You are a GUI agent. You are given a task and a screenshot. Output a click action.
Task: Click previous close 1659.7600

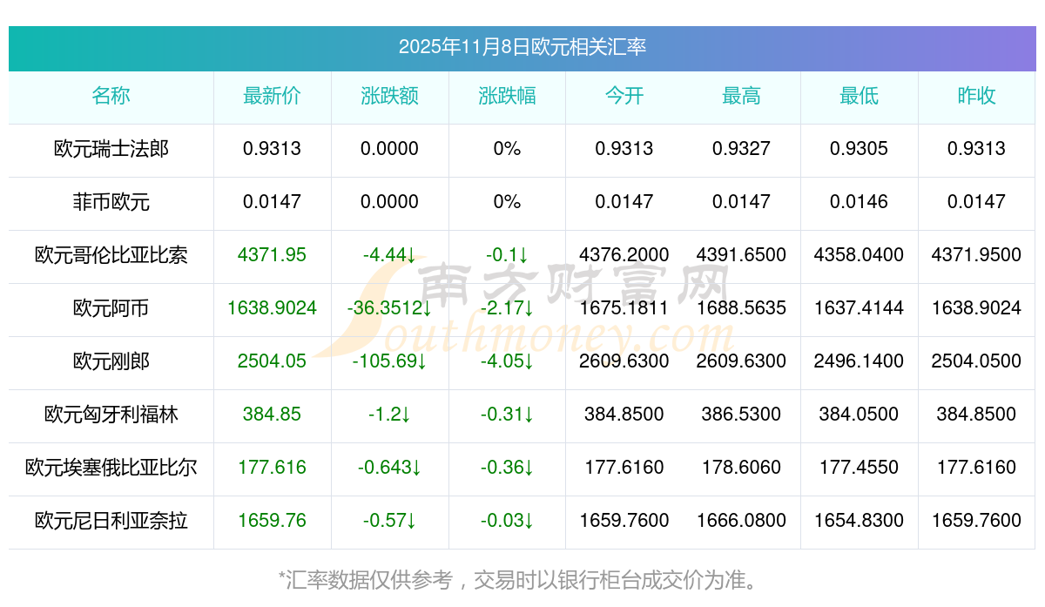point(976,521)
